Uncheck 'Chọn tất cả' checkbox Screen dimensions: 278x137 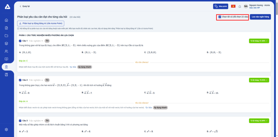tap(220, 17)
